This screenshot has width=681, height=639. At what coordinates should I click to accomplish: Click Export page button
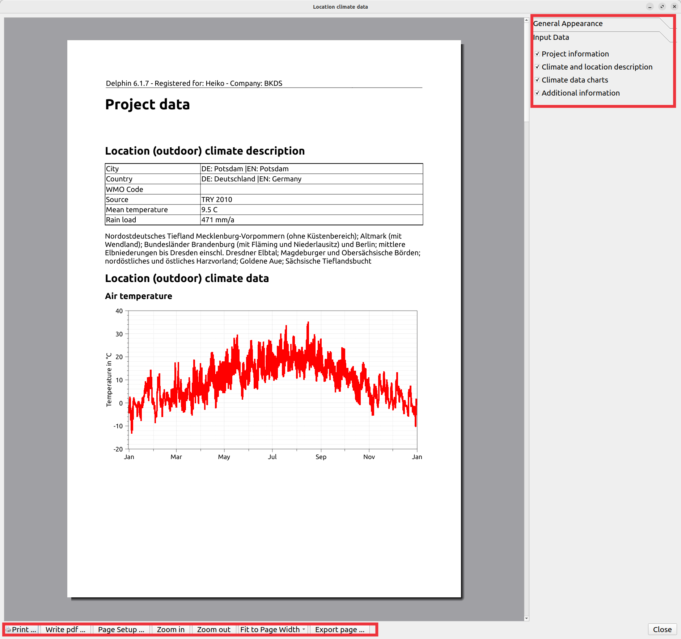pos(340,629)
